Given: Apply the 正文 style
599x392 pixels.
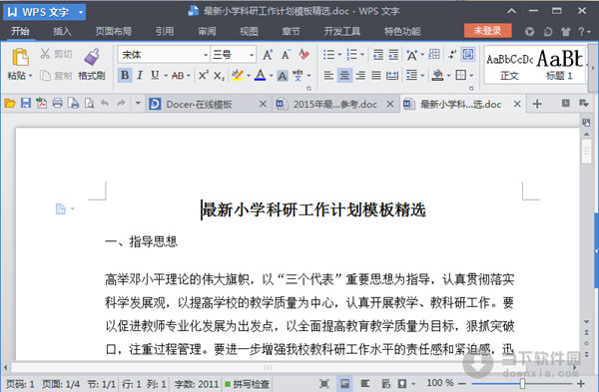Looking at the screenshot, I should click(x=509, y=66).
